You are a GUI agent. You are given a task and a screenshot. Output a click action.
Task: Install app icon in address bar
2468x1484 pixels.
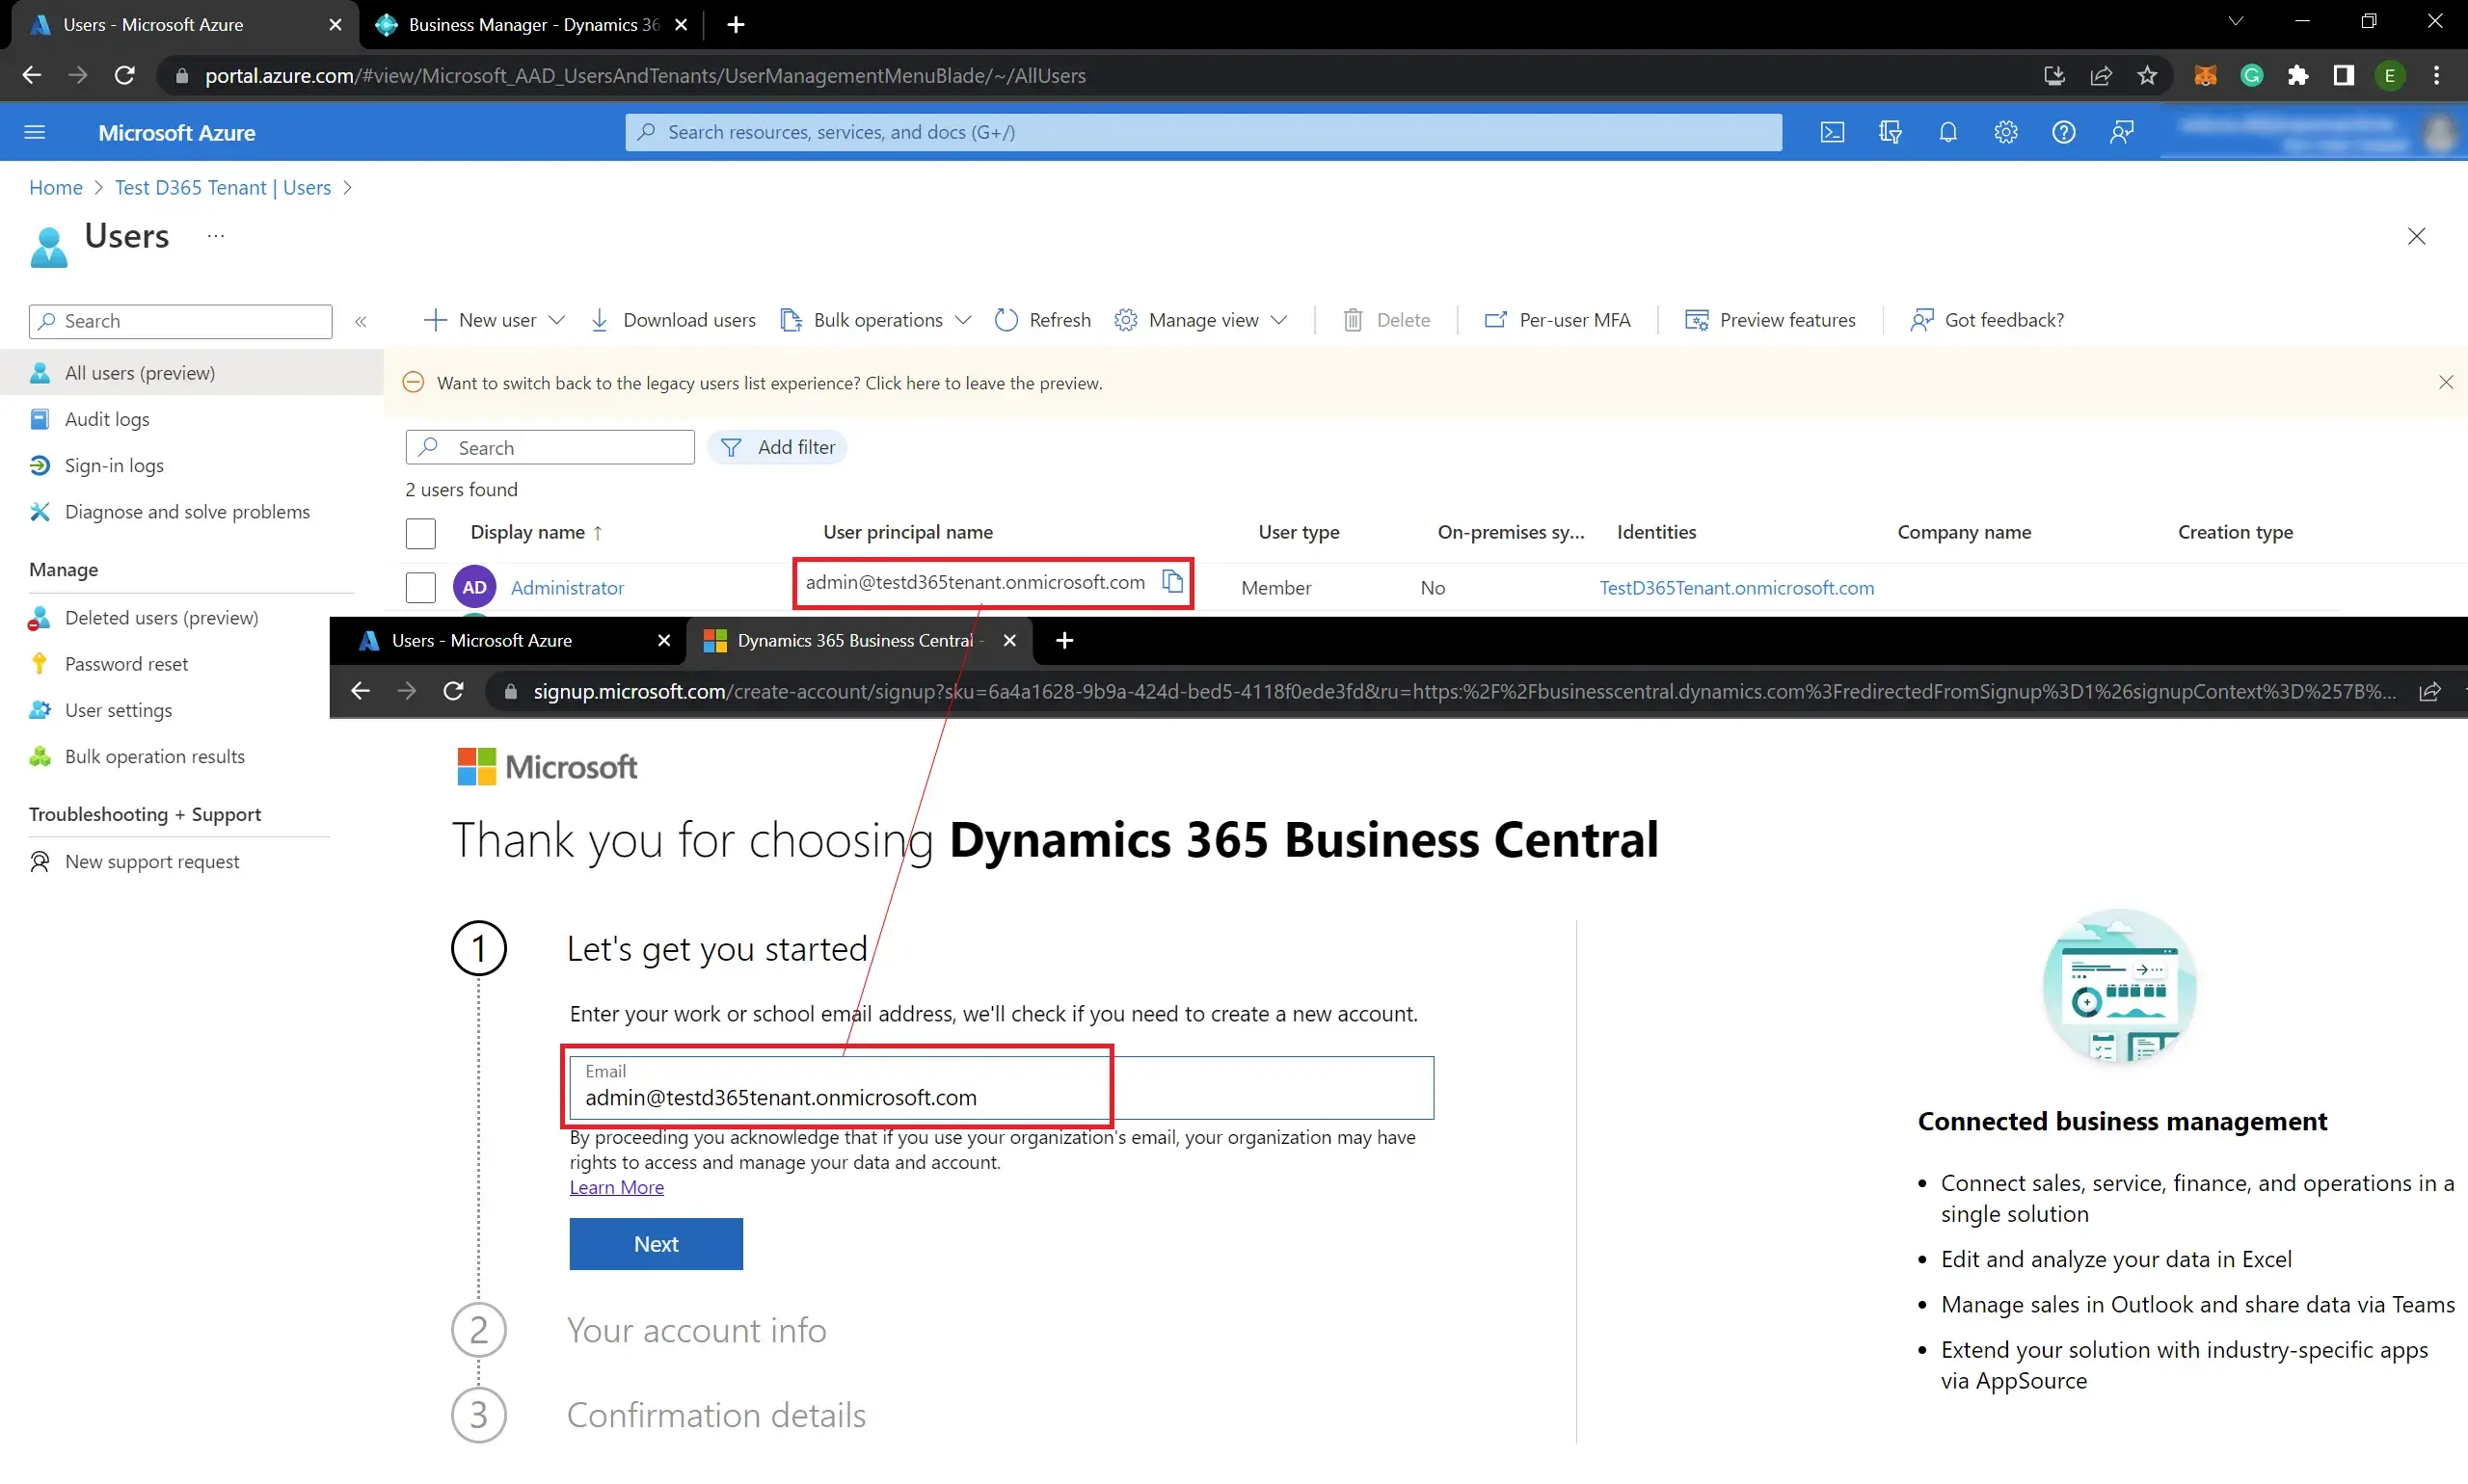click(x=2053, y=75)
